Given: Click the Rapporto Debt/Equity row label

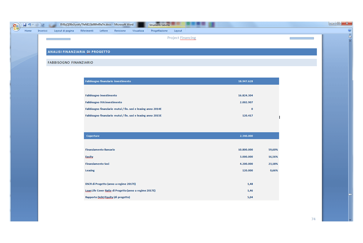Looking at the screenshot, I should click(107, 197).
